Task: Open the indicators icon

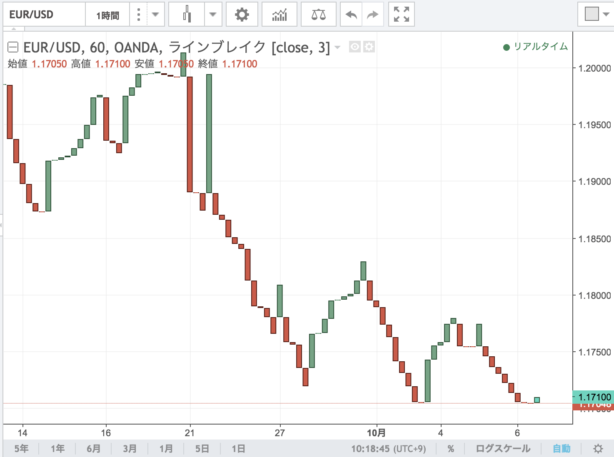Action: (x=280, y=15)
